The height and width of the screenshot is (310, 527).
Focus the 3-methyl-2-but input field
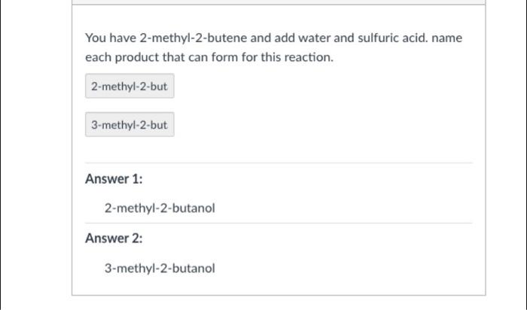point(129,125)
